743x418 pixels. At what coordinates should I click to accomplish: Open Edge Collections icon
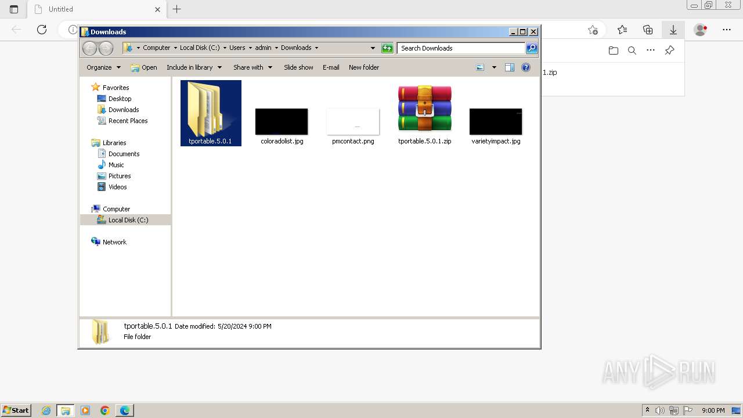[648, 30]
